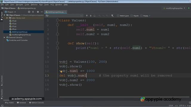Open the Run menu
The width and height of the screenshot is (191, 107).
pyautogui.click(x=41, y=5)
